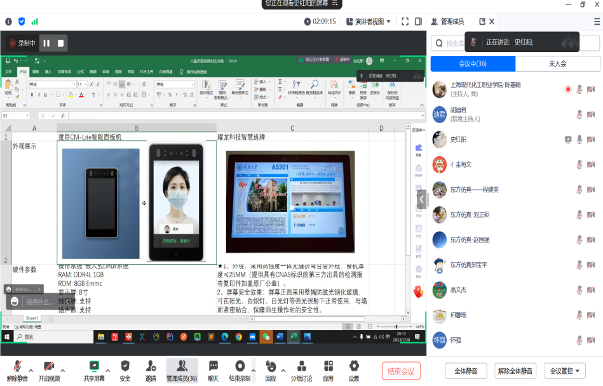Viewport: 603px width, 386px height.
Task: Stop the recording with the square button
Action: click(61, 43)
